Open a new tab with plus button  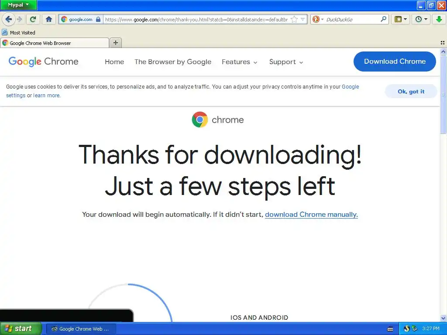pyautogui.click(x=115, y=43)
